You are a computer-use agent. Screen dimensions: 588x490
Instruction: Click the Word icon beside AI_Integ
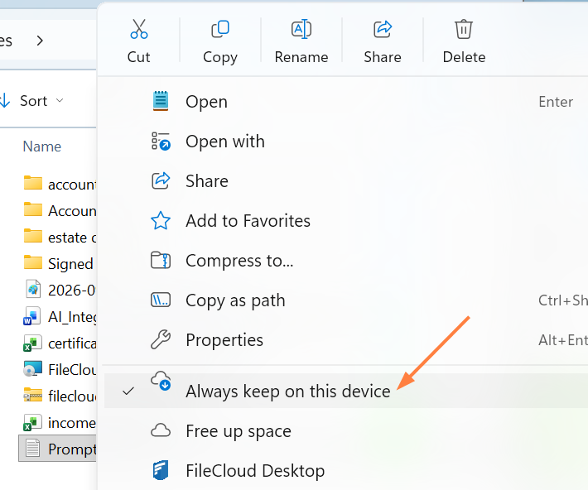tap(32, 316)
